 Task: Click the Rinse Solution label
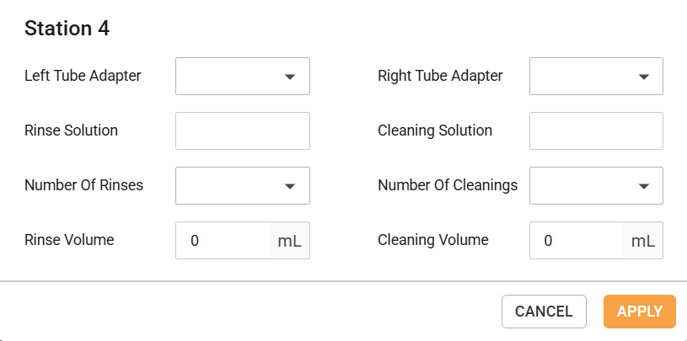72,131
